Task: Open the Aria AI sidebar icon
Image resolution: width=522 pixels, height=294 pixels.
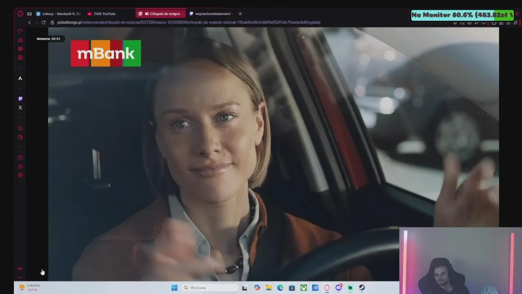Action: [x=20, y=78]
